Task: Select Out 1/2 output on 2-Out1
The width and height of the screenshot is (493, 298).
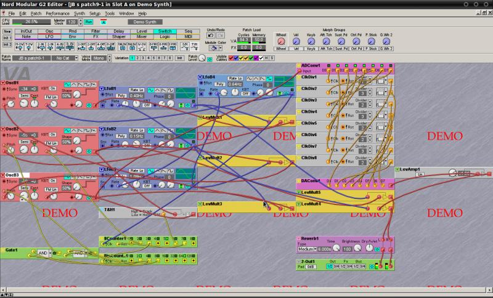Action: click(330, 267)
